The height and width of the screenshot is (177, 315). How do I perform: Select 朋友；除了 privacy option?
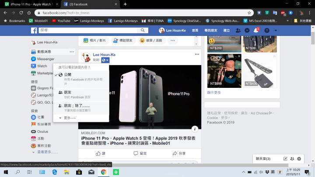point(81,108)
